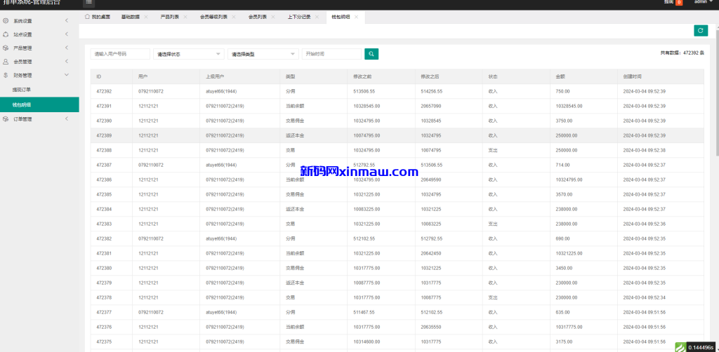This screenshot has height=352, width=719.
Task: Click amount 750.00 in row 472392
Action: coord(562,92)
